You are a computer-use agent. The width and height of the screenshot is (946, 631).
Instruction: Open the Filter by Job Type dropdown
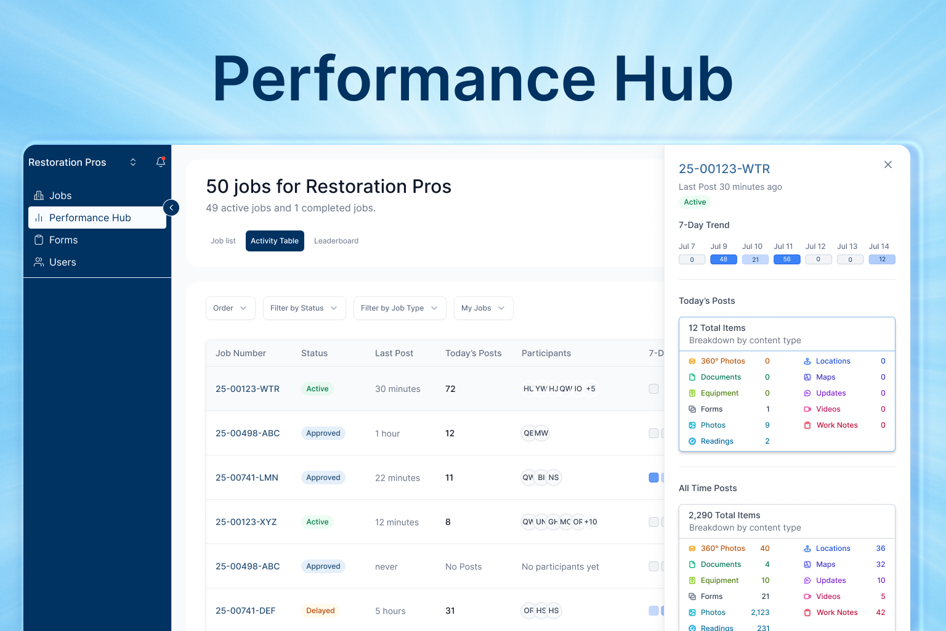[399, 308]
